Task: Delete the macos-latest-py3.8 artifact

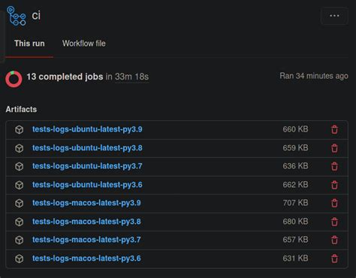Action: click(x=334, y=222)
